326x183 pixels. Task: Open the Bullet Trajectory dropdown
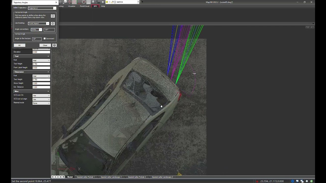[42, 8]
